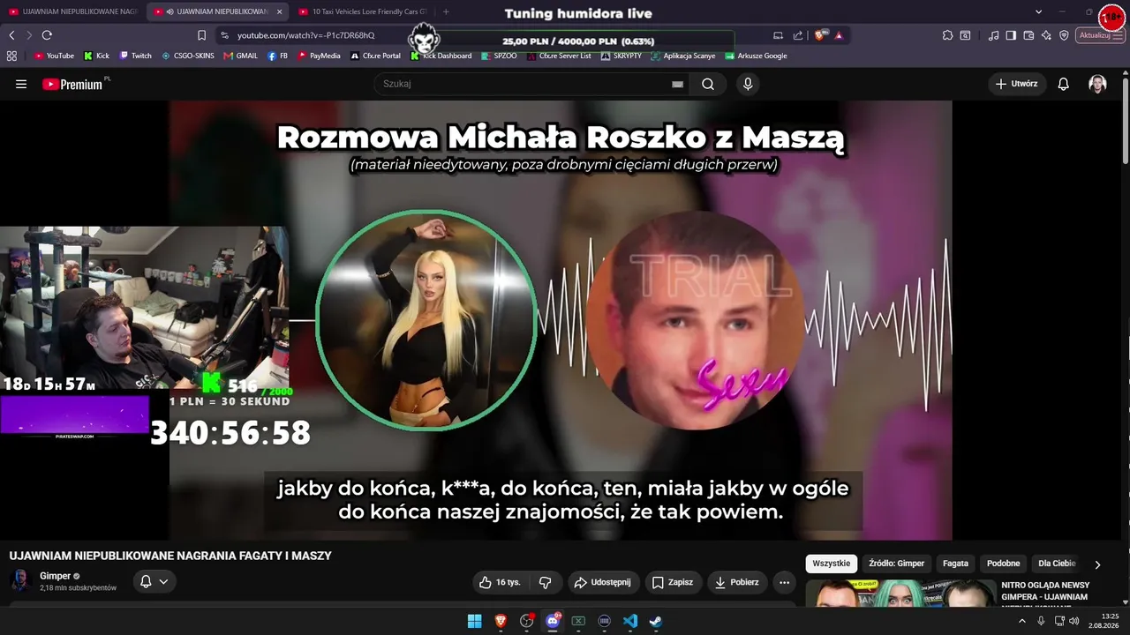1130x635 pixels.
Task: Open the YouTube bookmark in bookmarks bar
Action: (x=54, y=56)
